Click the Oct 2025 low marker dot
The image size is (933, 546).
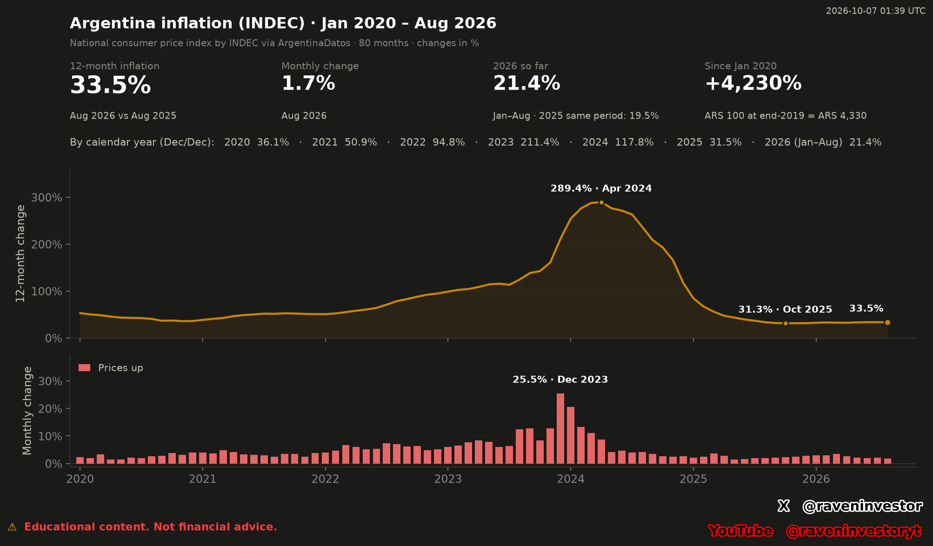[x=786, y=323]
